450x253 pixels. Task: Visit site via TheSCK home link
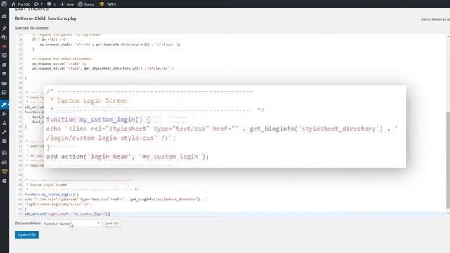click(x=20, y=4)
